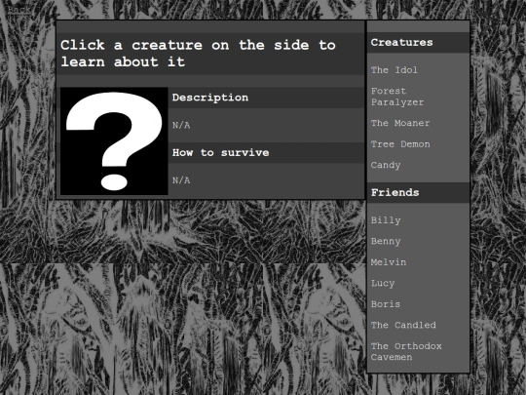This screenshot has height=395, width=526.
Task: Select The Candled friend
Action: 403,325
